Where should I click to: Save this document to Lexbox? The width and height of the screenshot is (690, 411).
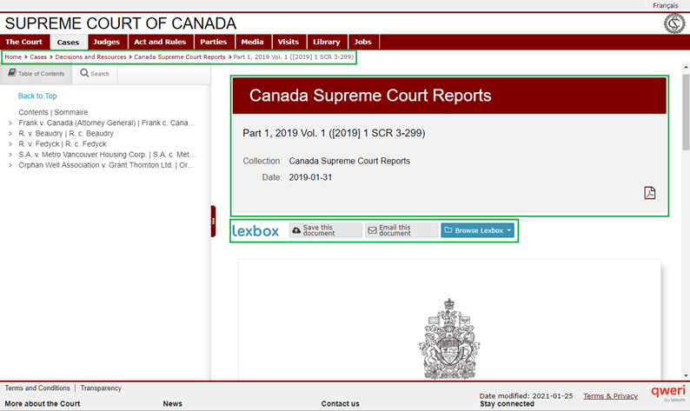[x=325, y=230]
